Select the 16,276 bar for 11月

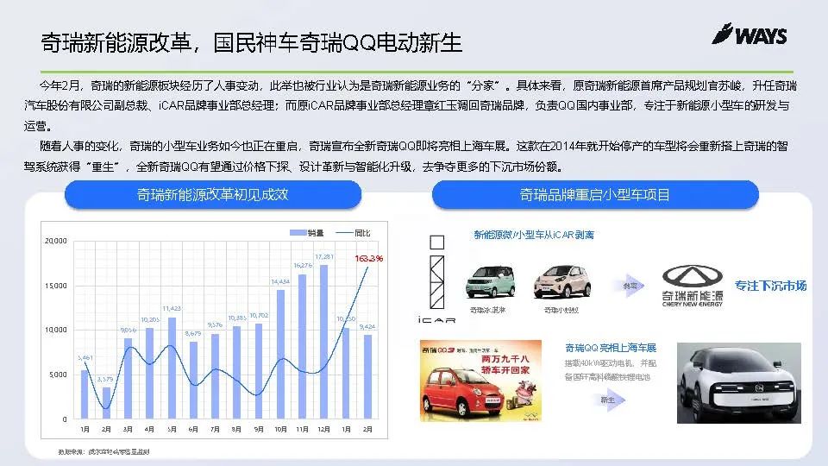302,346
